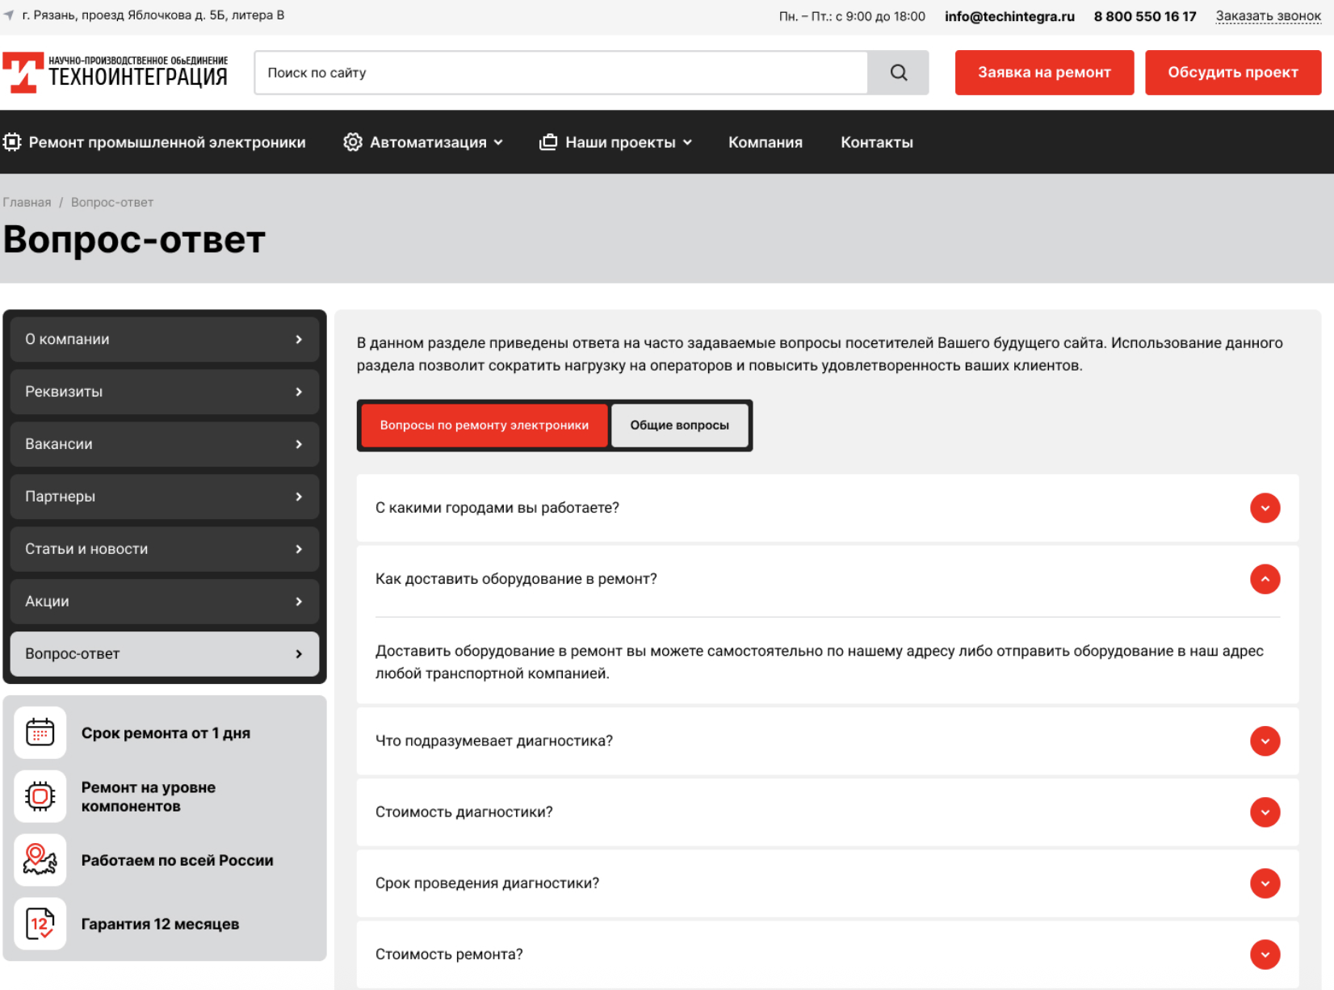Screen dimensions: 1334x990
Task: Click the 'Главная' breadcrumb link
Action: pyautogui.click(x=27, y=203)
